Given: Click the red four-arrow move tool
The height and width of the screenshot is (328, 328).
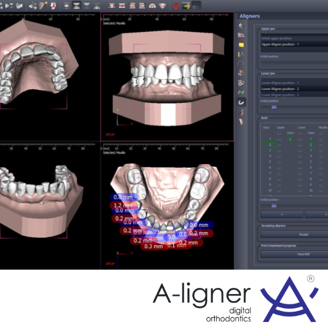Looking at the screenshot, I should tap(176, 5).
